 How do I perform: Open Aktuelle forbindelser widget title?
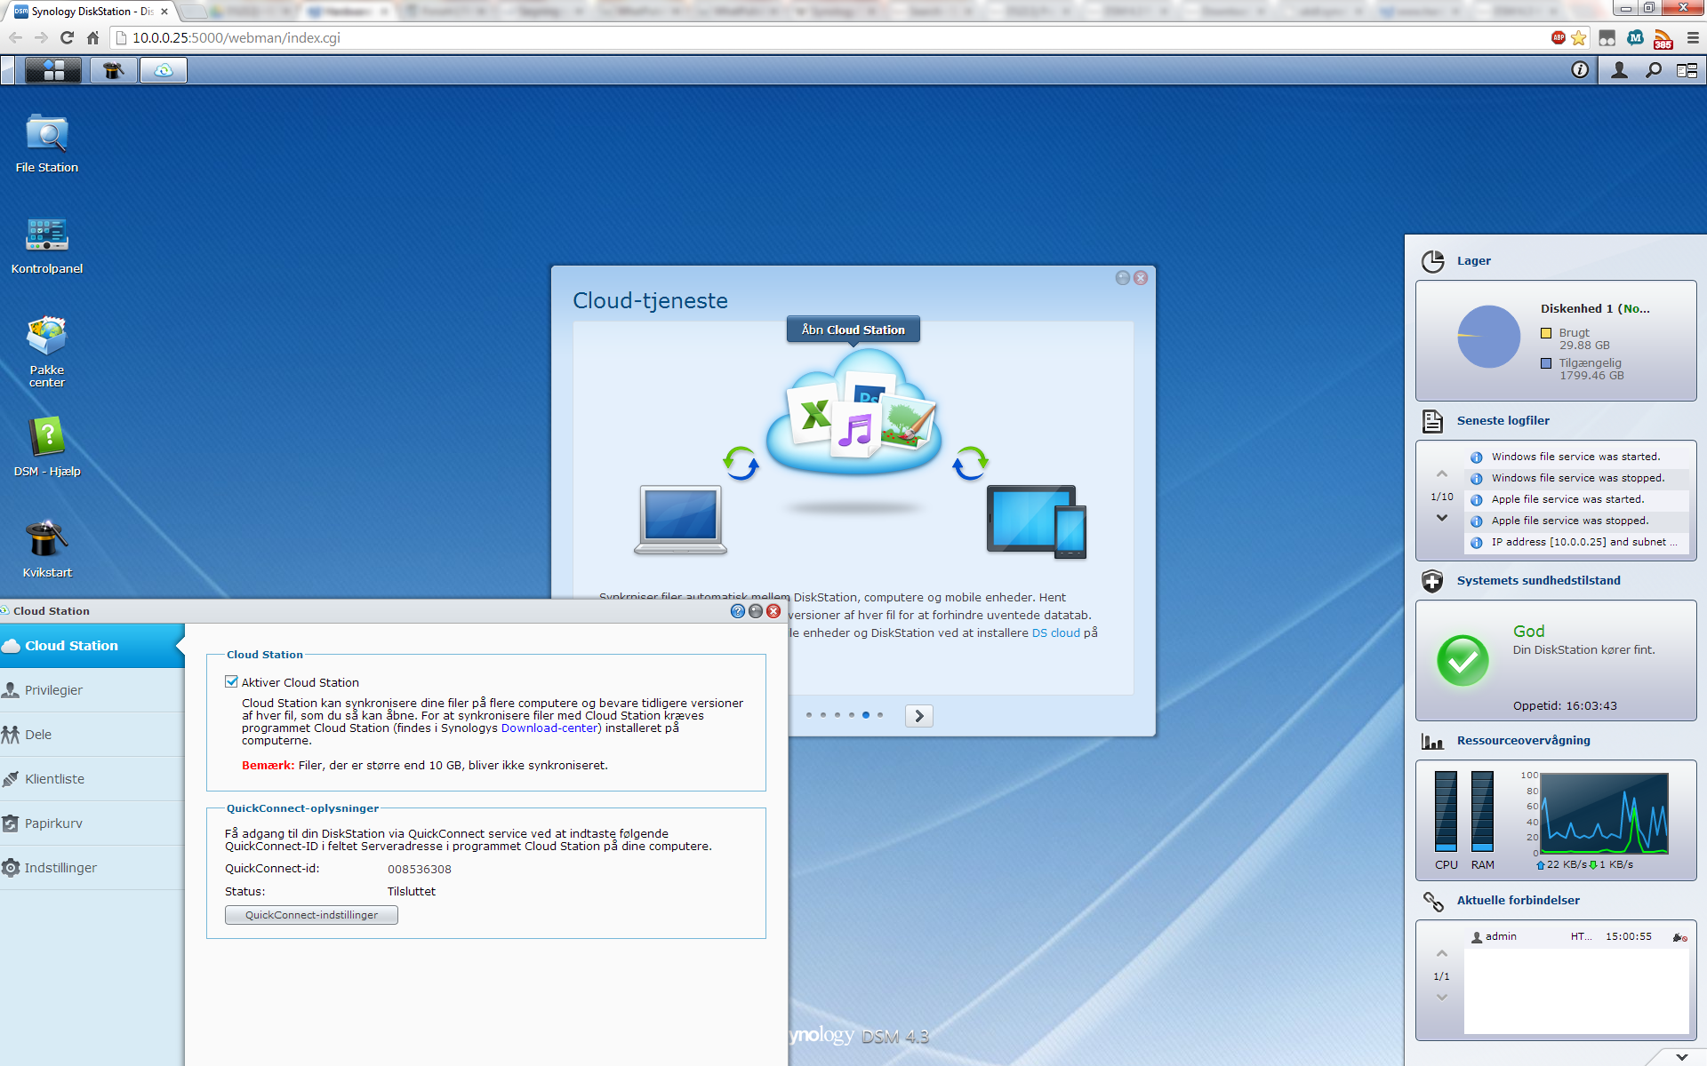[1519, 901]
